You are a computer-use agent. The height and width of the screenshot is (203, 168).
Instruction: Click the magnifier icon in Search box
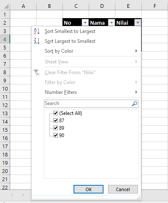pyautogui.click(x=134, y=104)
